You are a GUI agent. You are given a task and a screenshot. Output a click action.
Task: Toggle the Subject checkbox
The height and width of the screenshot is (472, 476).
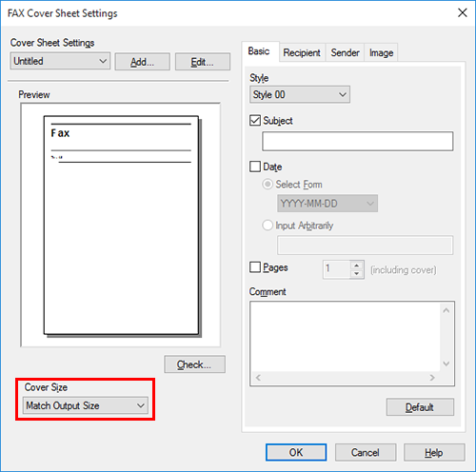coord(255,121)
